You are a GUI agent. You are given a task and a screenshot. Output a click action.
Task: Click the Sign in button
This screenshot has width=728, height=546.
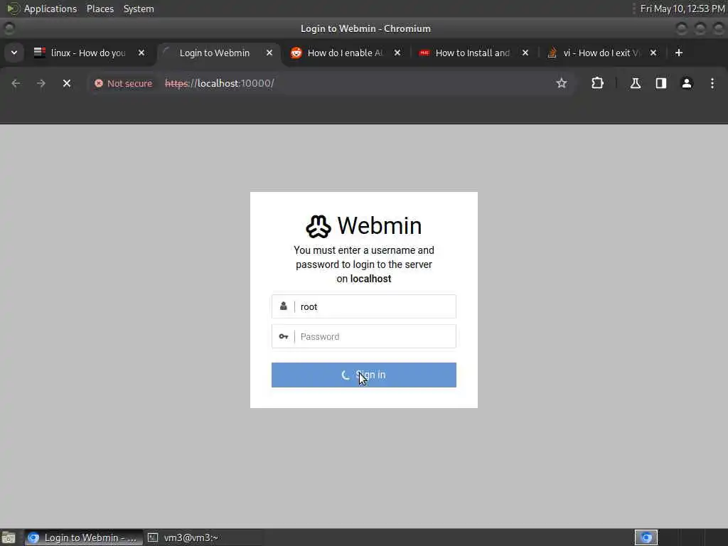[363, 375]
